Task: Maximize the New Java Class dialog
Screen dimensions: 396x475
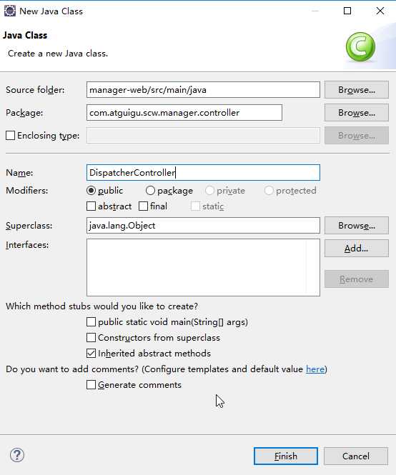Action: click(x=347, y=11)
